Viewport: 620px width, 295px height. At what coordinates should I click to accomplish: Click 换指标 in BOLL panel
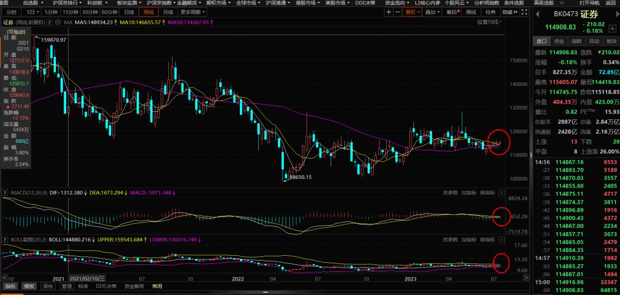point(487,239)
